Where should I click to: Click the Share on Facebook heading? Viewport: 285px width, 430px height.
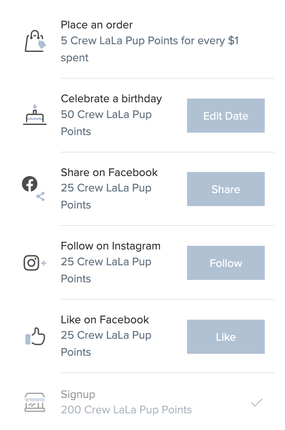[x=109, y=172]
